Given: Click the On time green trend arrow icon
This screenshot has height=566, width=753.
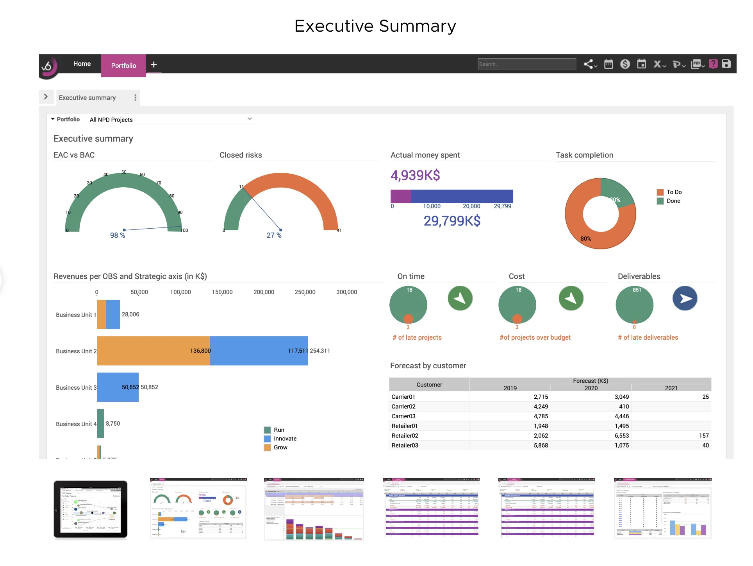Looking at the screenshot, I should (460, 298).
